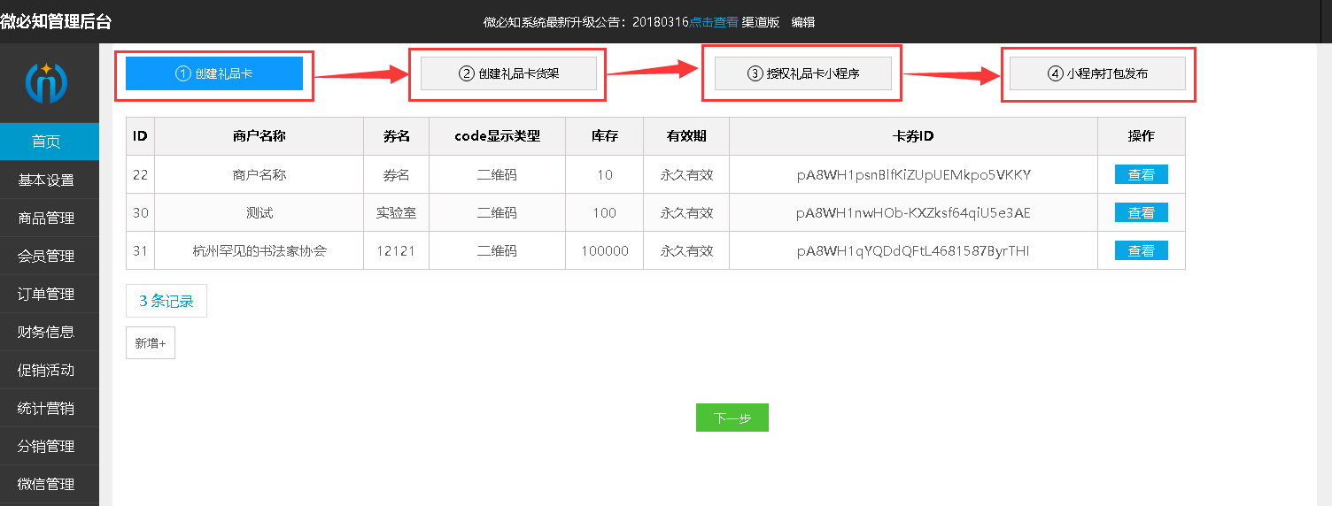This screenshot has width=1332, height=506.
Task: Click card ID pA8WH1nwHOb-KXZksf64qiU5e3AE
Action: (x=913, y=213)
